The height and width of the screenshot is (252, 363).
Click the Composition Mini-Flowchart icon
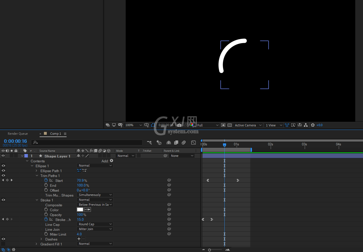(x=149, y=142)
